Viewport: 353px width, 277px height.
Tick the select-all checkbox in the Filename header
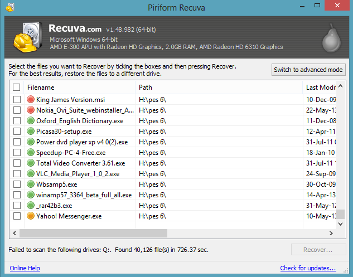[16, 88]
